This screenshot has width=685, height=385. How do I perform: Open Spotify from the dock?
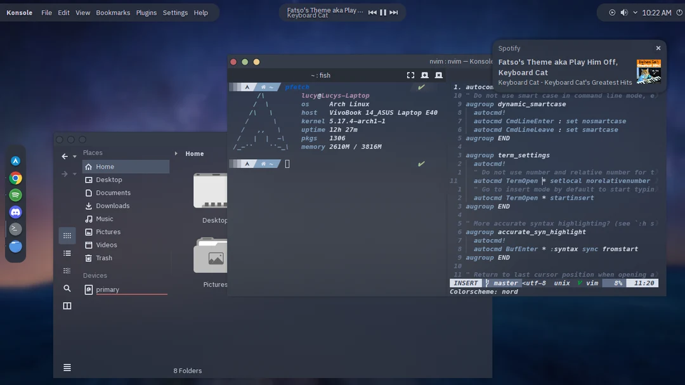[15, 195]
